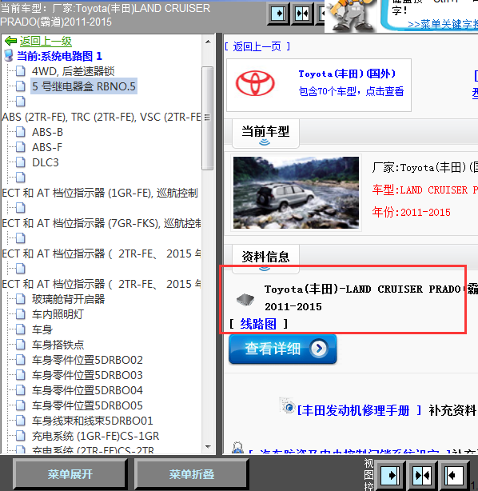
Task: Click gray device icon in 资料信息
Action: coord(245,299)
